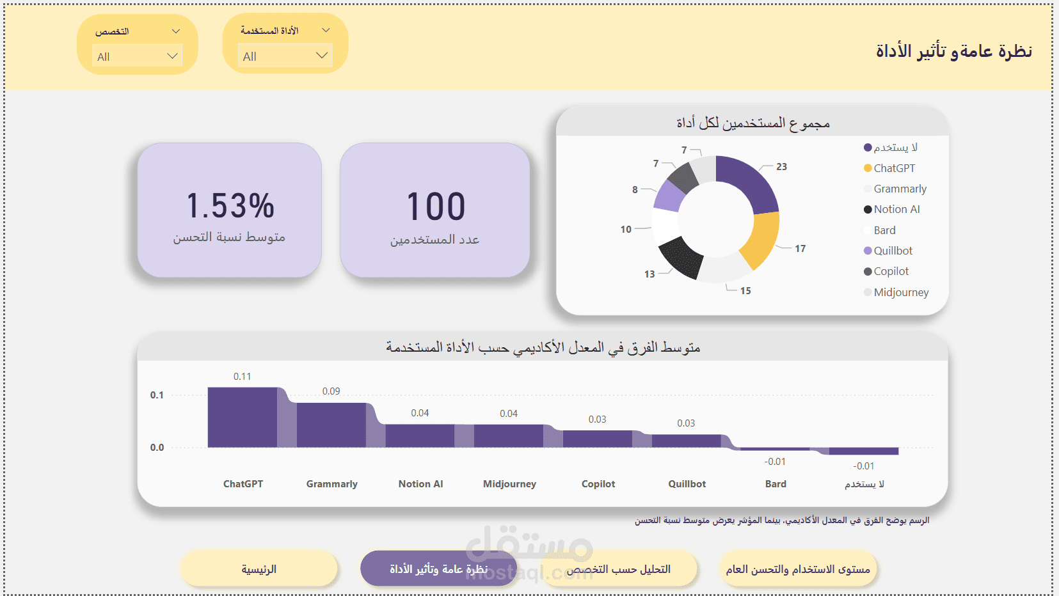Screen dimensions: 1059x596
Task: Click the نظرة عامة و تأثير الأداة heading
Action: coord(954,51)
